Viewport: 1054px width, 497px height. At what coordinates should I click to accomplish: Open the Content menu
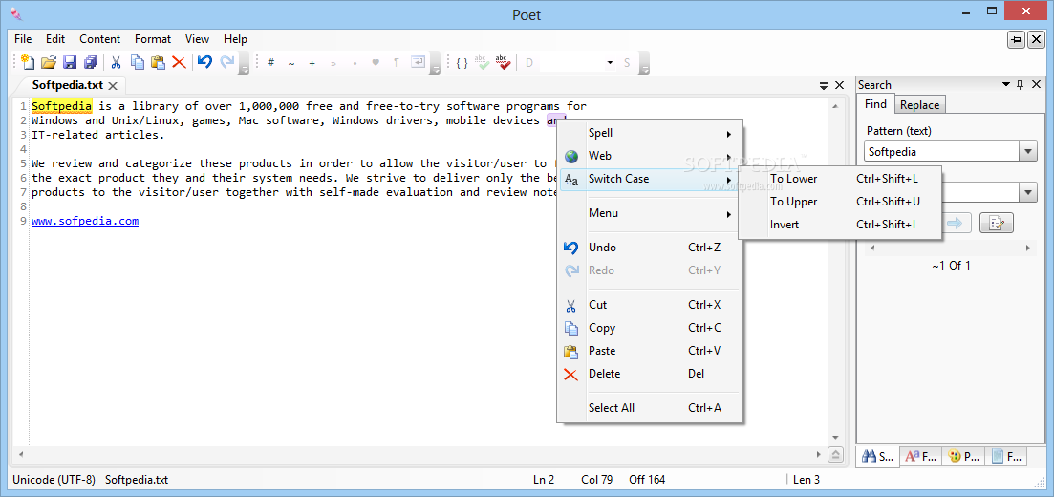click(x=99, y=39)
